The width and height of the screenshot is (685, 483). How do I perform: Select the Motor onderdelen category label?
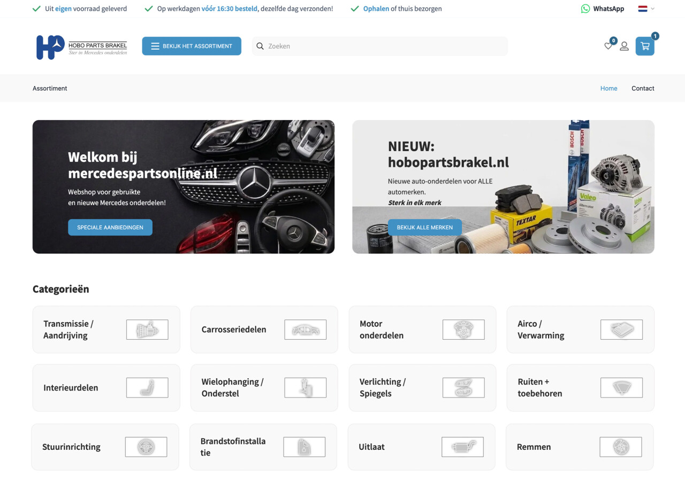point(382,330)
